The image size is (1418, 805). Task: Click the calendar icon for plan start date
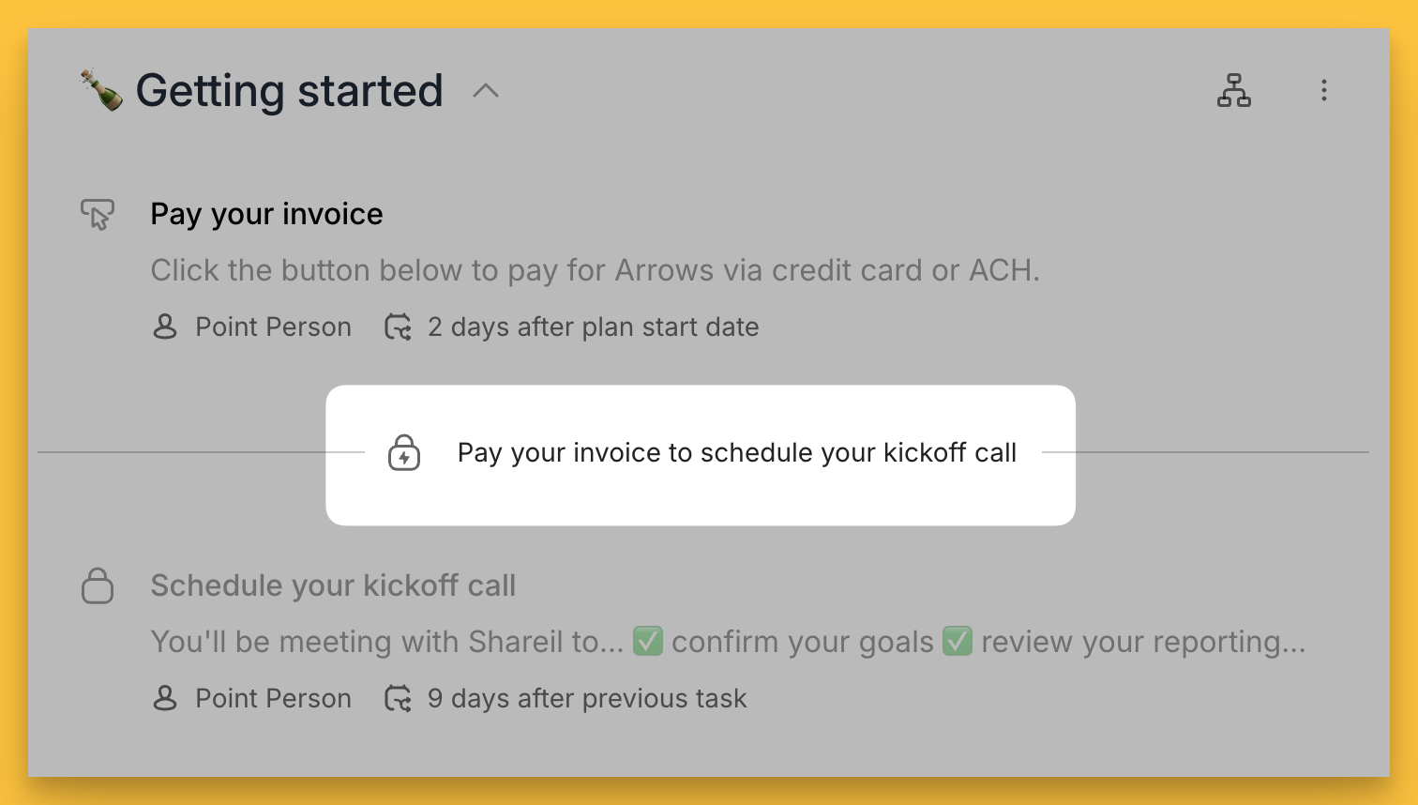[399, 327]
